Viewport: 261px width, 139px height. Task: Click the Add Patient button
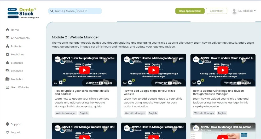216,11
